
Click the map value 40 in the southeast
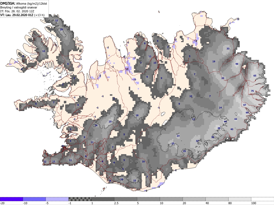pos(232,129)
